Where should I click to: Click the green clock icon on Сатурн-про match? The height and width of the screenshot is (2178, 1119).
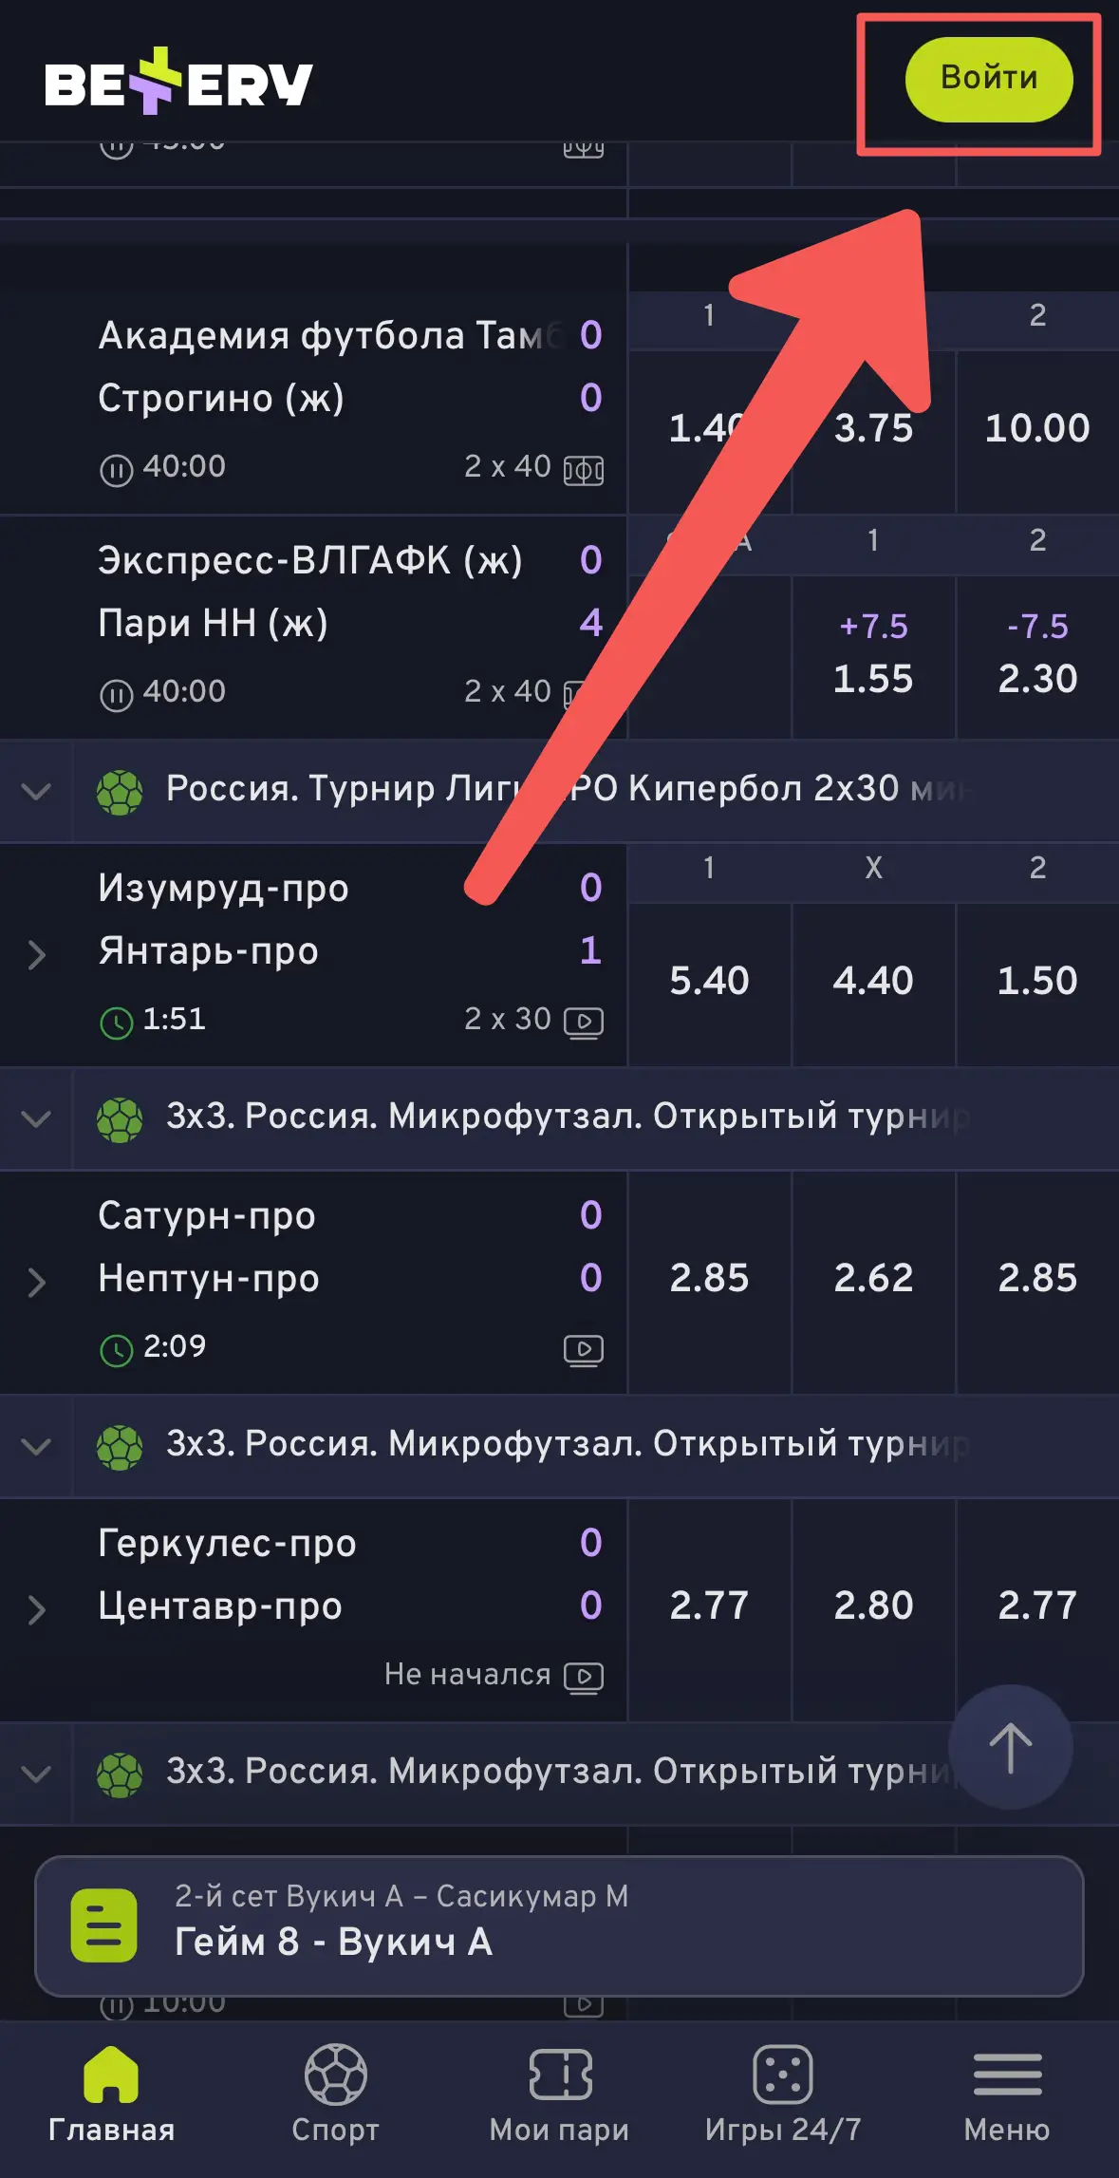(117, 1345)
